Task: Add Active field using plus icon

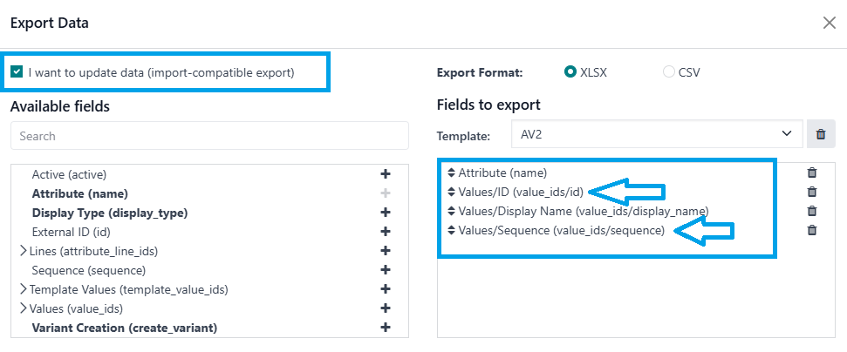Action: click(386, 174)
